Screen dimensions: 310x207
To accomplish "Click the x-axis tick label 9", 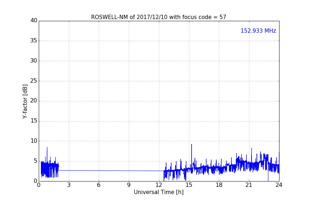I will click(129, 185).
